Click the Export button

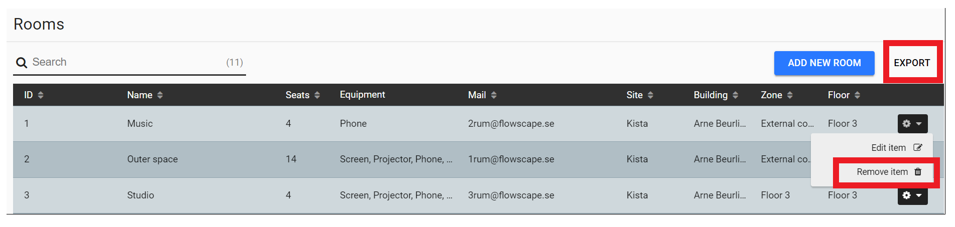(912, 63)
